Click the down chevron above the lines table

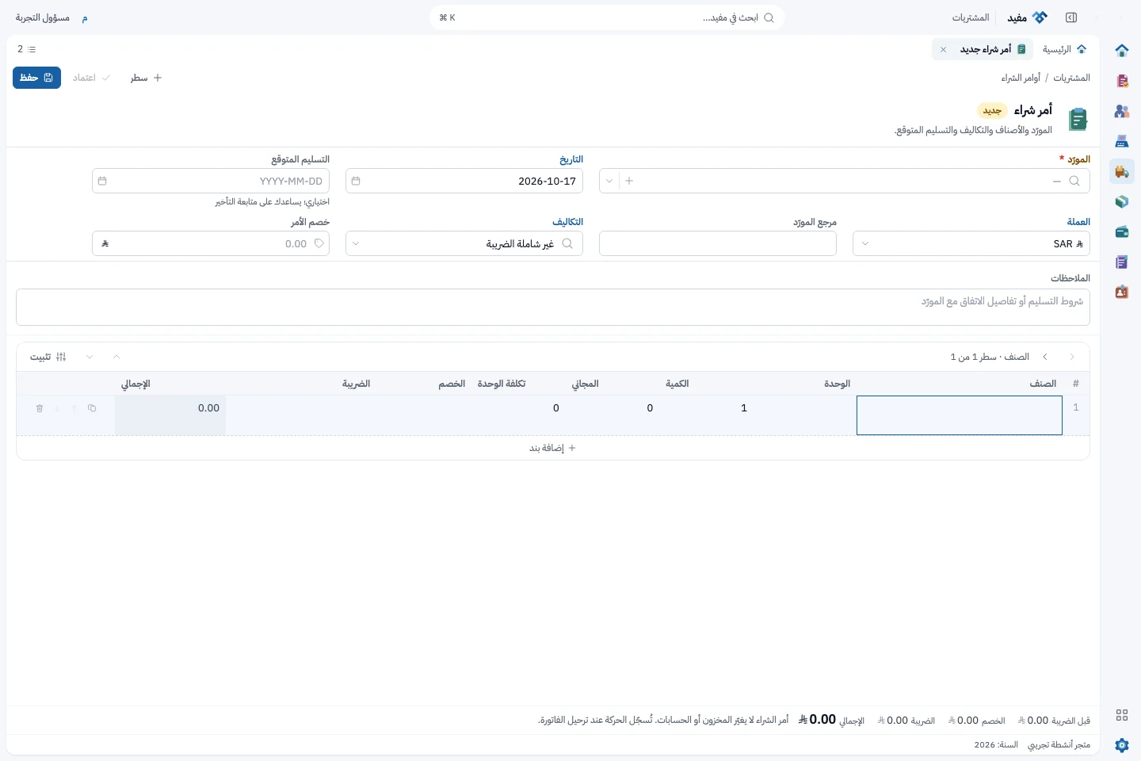click(90, 357)
